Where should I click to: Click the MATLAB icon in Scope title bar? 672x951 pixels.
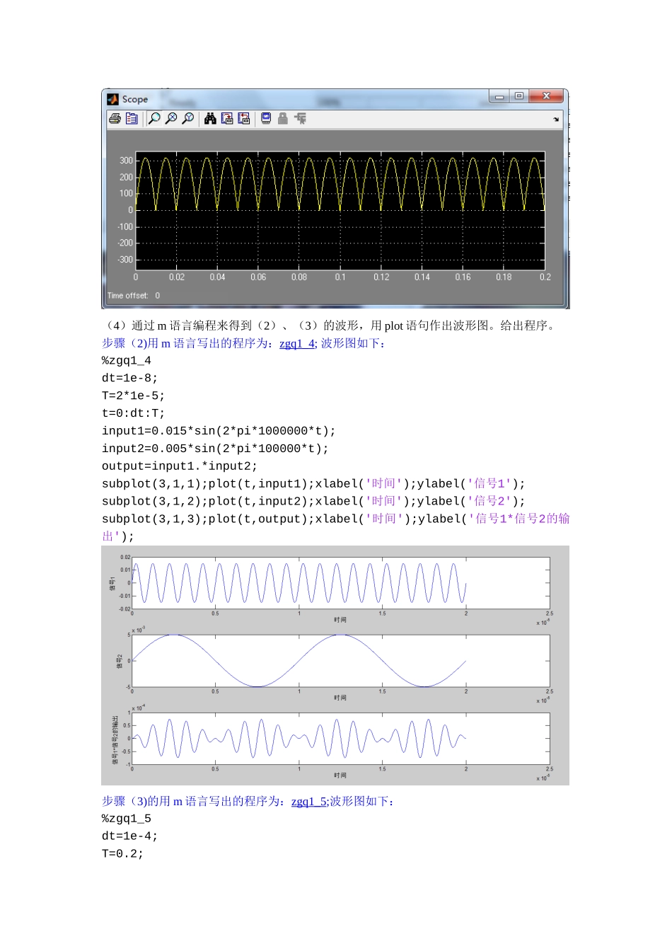[113, 99]
